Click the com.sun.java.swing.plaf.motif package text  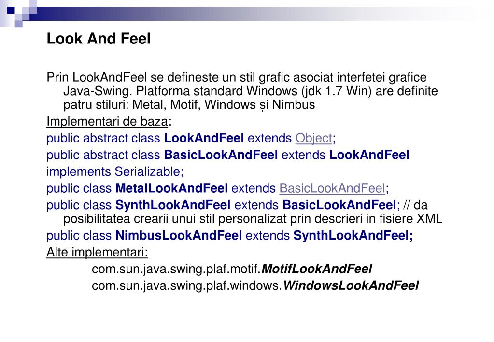pos(176,269)
